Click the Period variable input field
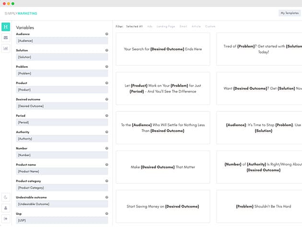The height and width of the screenshot is (227, 302). click(62, 122)
